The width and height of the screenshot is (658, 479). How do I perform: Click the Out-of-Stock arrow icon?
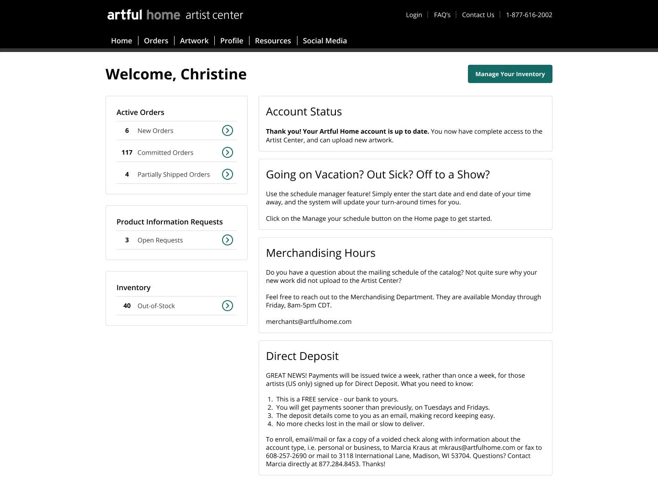(228, 306)
